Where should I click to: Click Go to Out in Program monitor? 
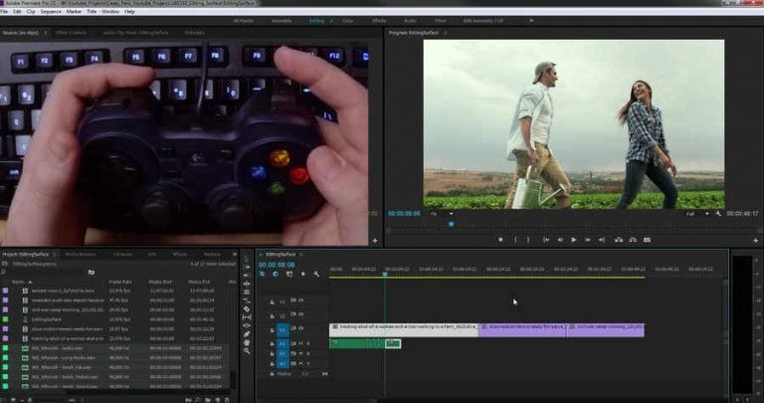pos(601,240)
